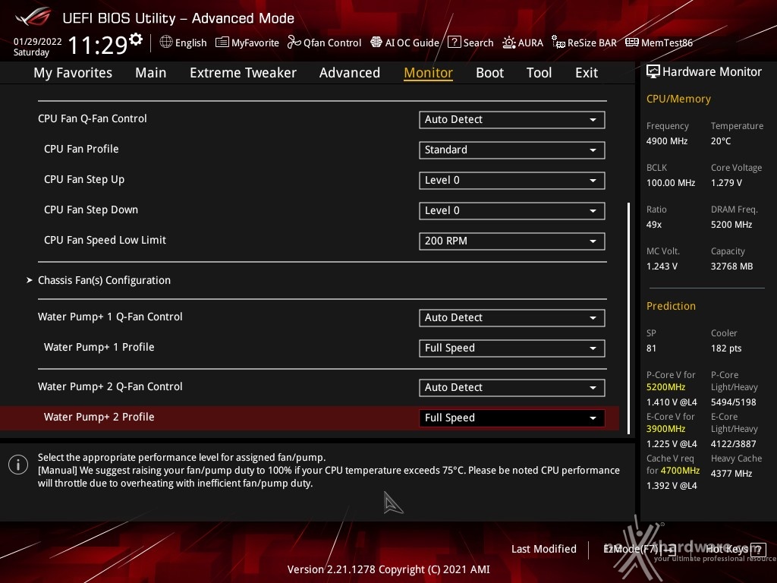Click the Hot Keys question icon
777x583 pixels.
(758, 550)
